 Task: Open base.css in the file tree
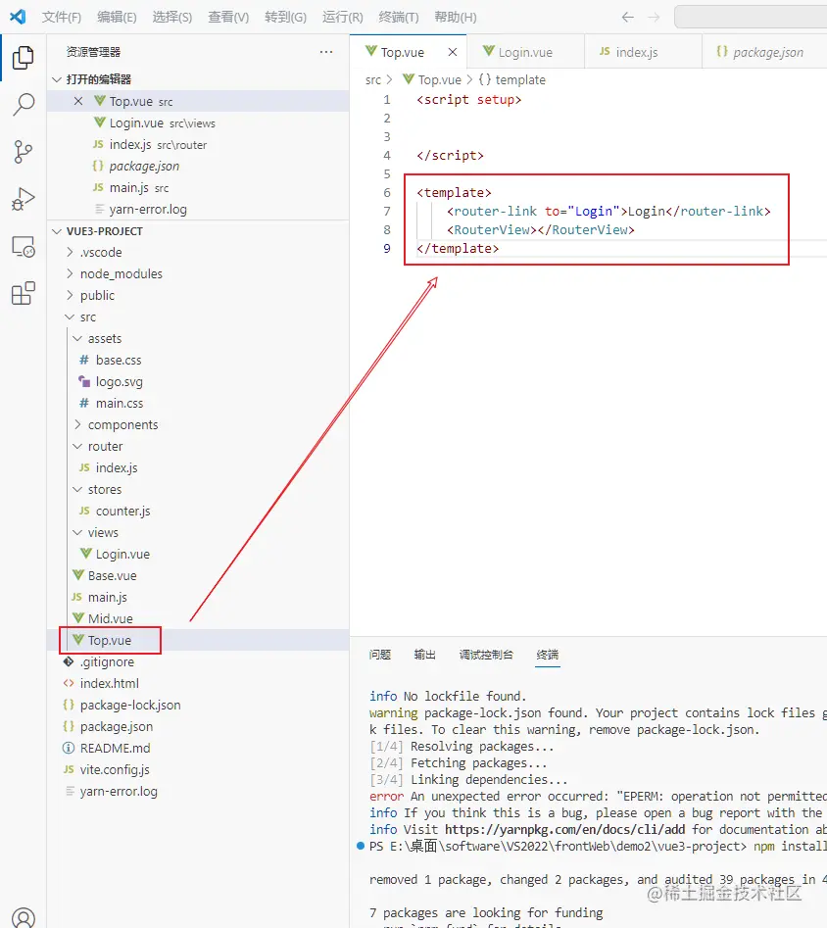pyautogui.click(x=198, y=360)
